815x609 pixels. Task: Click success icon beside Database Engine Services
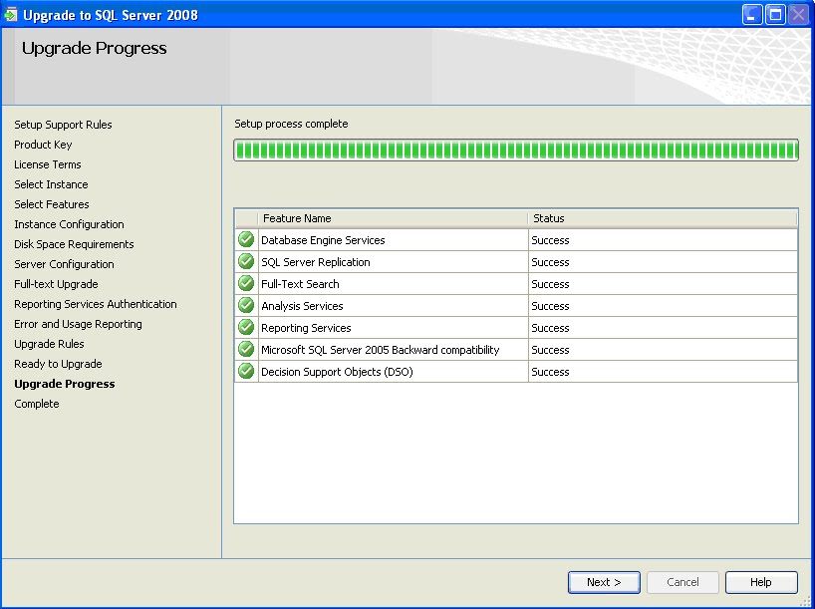(x=245, y=239)
